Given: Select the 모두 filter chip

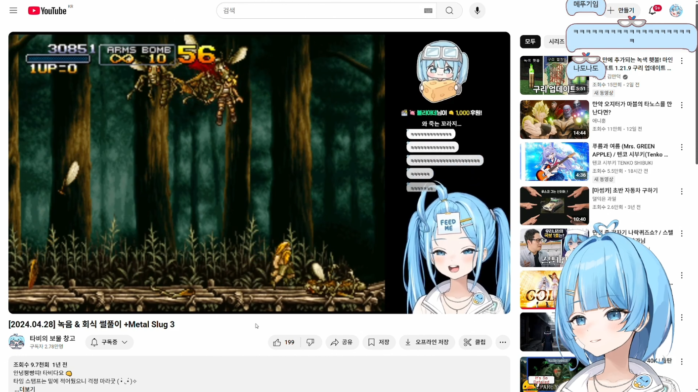Looking at the screenshot, I should click(x=530, y=41).
